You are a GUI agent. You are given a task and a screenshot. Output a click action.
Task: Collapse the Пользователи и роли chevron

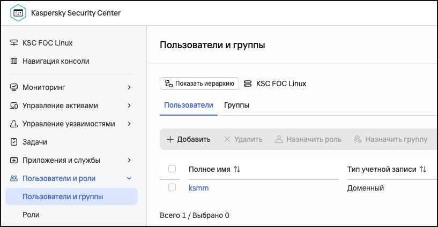(x=129, y=178)
